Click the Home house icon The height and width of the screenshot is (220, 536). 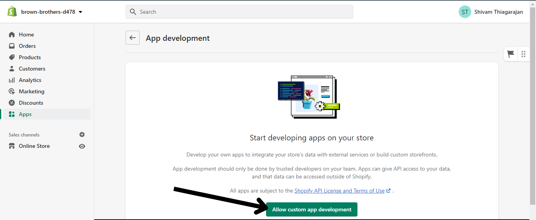12,35
